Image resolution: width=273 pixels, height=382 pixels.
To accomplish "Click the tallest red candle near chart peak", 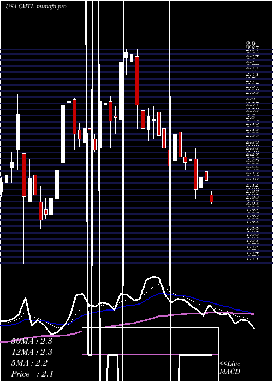I will pyautogui.click(x=137, y=81).
